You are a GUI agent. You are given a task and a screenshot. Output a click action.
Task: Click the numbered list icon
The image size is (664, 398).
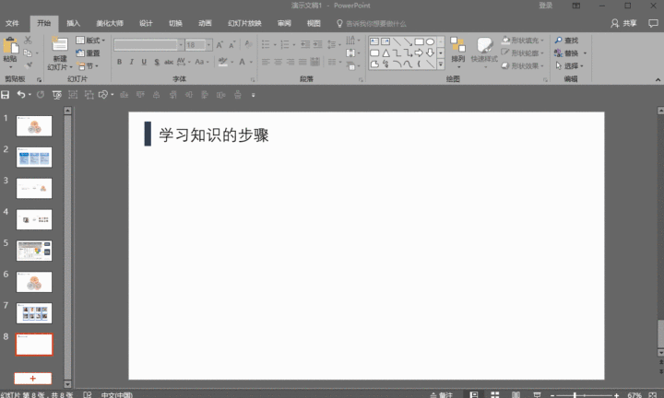[285, 44]
